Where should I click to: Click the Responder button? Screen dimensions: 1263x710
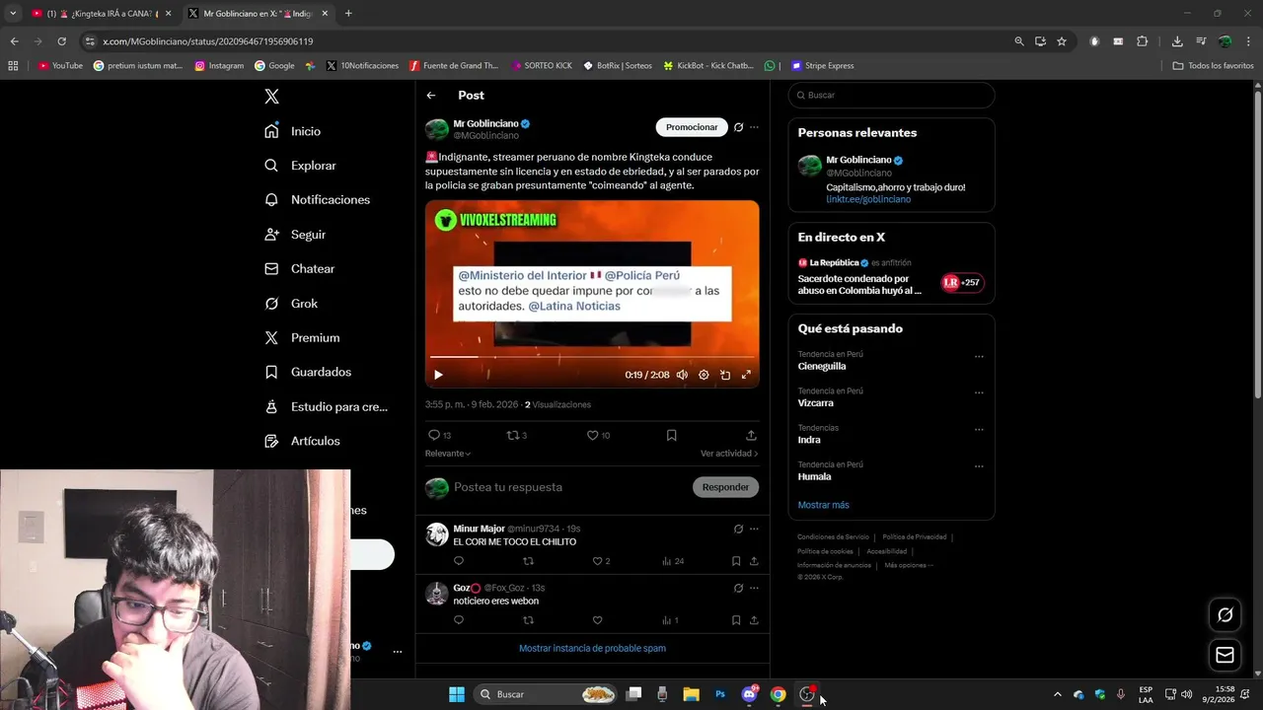725,487
